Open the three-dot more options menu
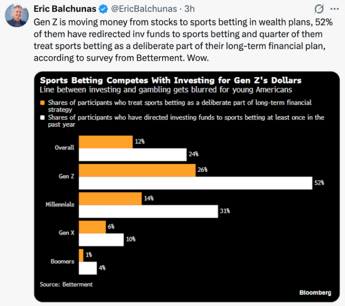The image size is (345, 306). click(334, 9)
